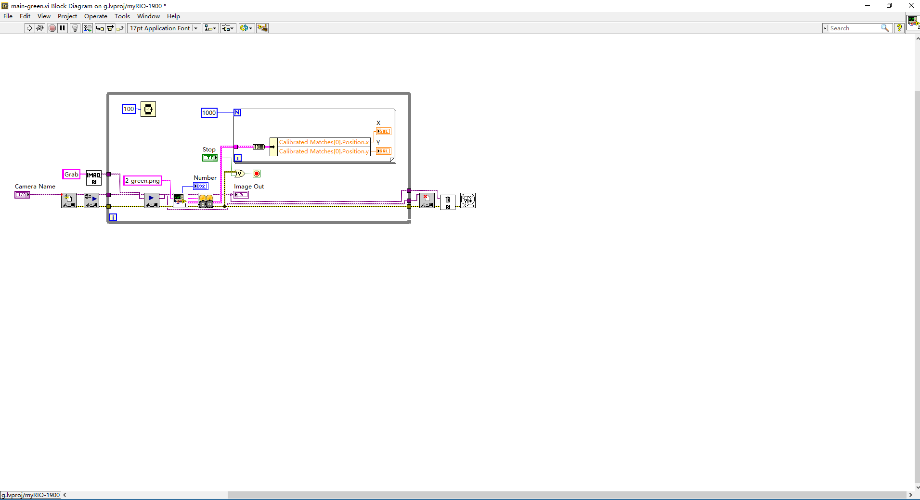Select the IMAQdx Configure Grab node

[x=91, y=200]
